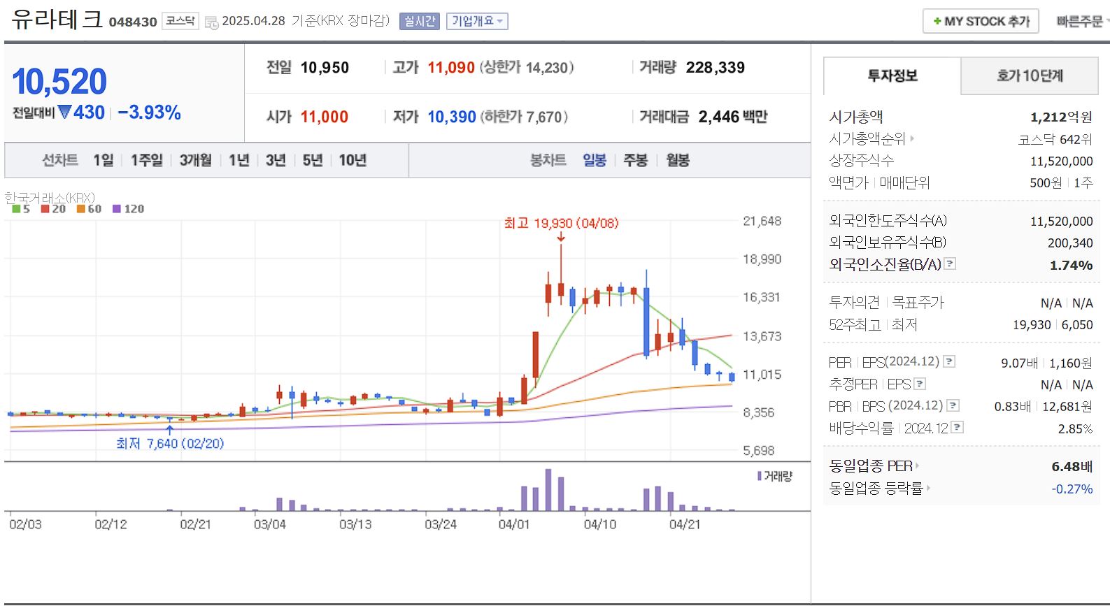This screenshot has width=1110, height=606.
Task: Select the 10년 line chart period
Action: pos(353,160)
